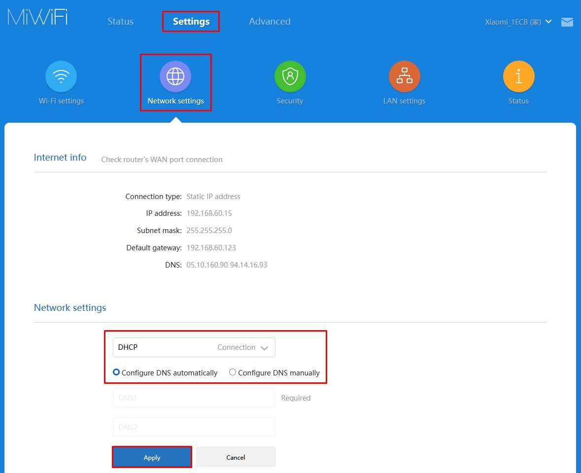Click the yellow Status info icon
The width and height of the screenshot is (581, 473).
pyautogui.click(x=518, y=76)
